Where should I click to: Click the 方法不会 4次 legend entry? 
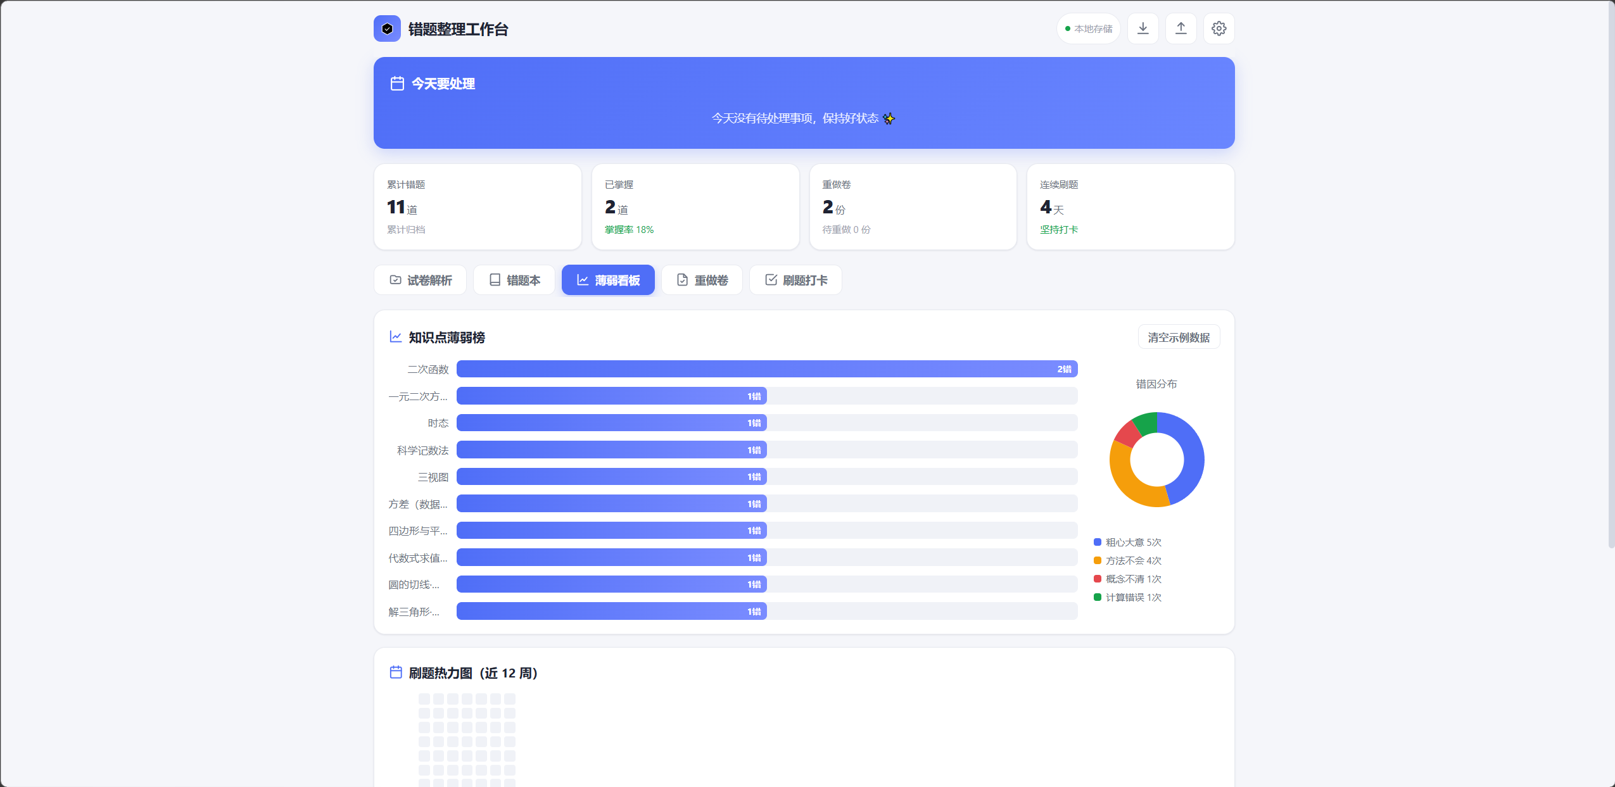pyautogui.click(x=1127, y=561)
